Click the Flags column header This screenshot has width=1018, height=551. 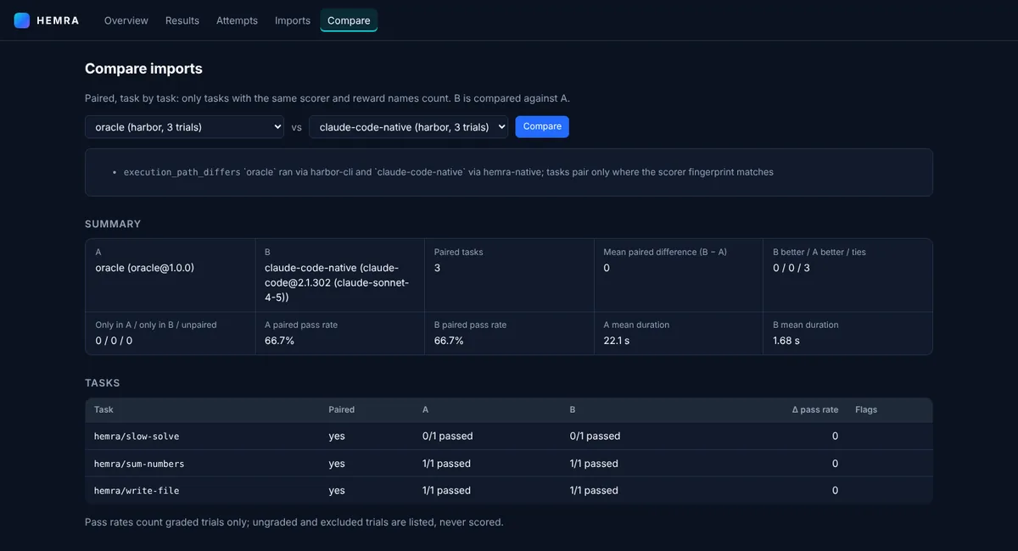coord(866,409)
